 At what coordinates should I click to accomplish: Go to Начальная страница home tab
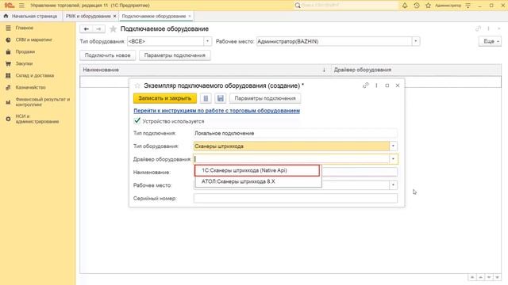[30, 16]
